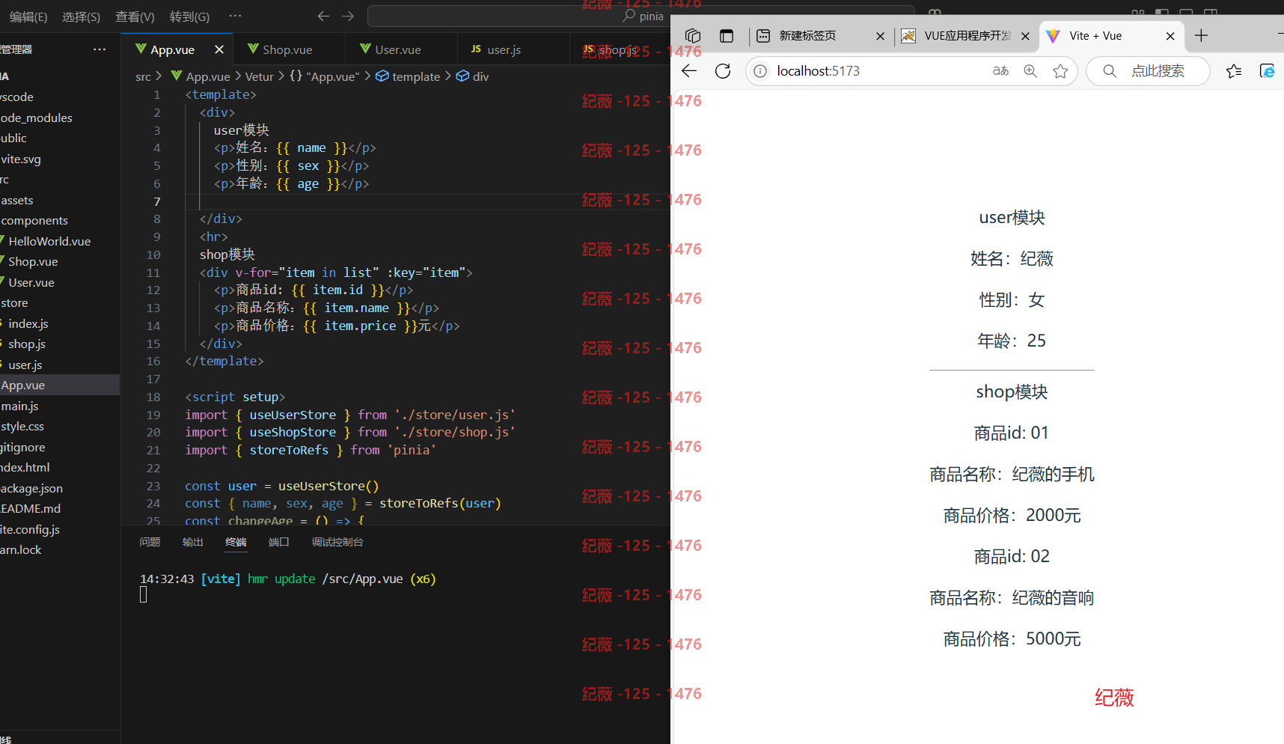Click the zoom magnifier icon in address bar
Image resolution: width=1284 pixels, height=744 pixels.
1030,70
